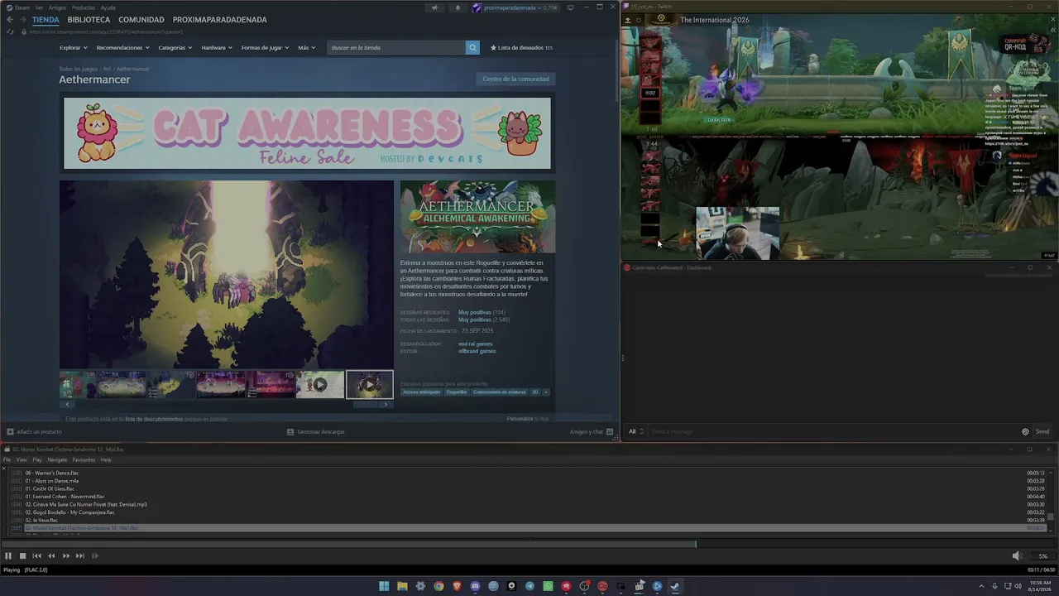
Task: Reload the Steam store page
Action: (x=10, y=31)
